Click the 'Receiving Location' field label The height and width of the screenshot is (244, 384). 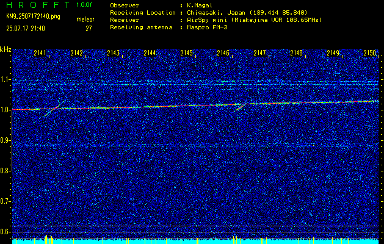(143, 12)
